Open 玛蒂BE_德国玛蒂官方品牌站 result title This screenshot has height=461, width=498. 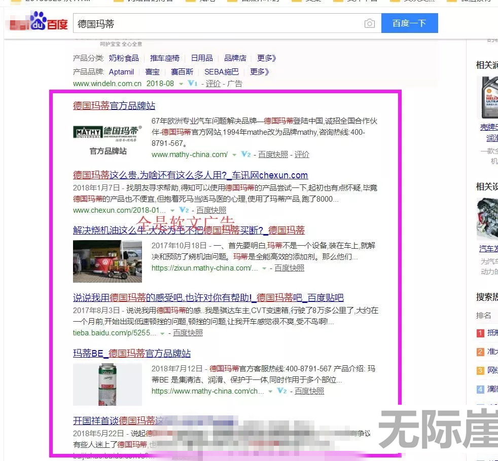(132, 354)
